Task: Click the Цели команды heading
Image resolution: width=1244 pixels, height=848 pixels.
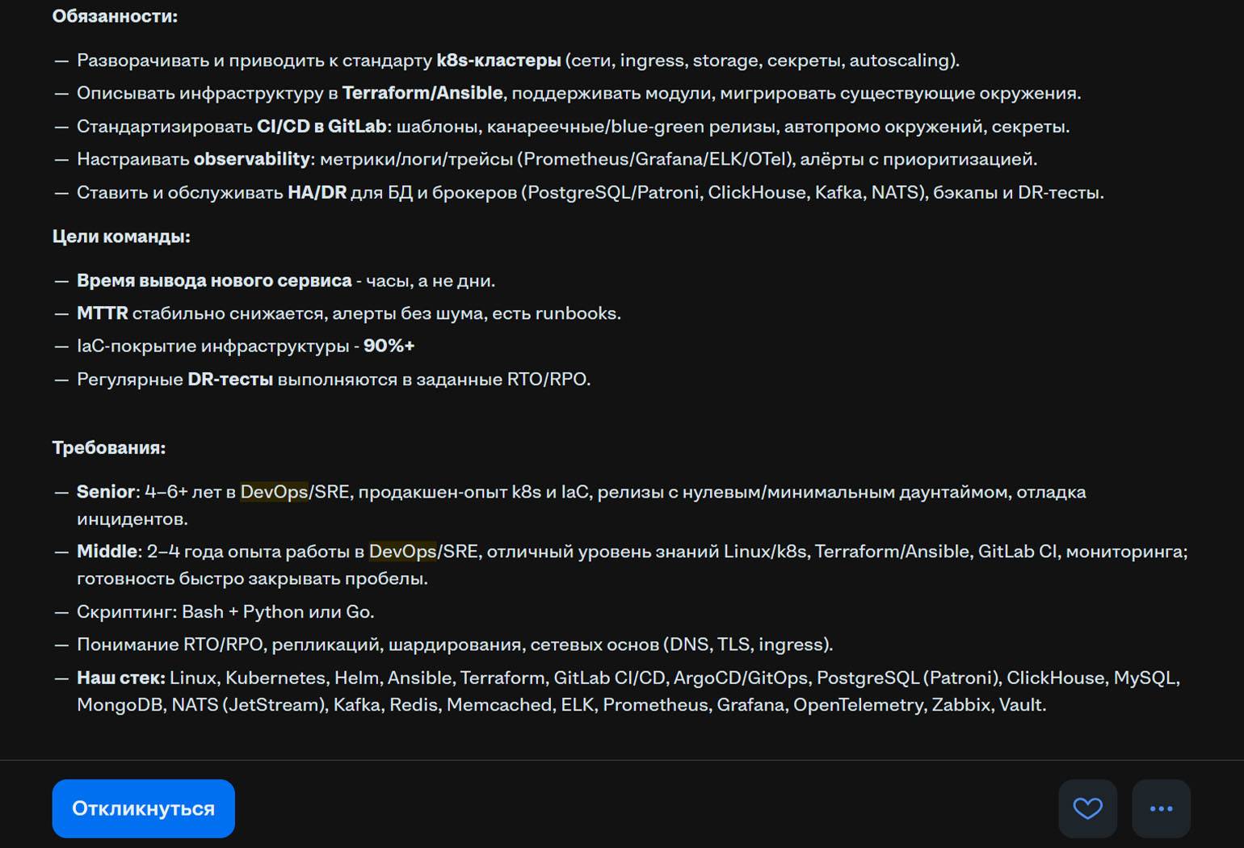Action: [121, 237]
